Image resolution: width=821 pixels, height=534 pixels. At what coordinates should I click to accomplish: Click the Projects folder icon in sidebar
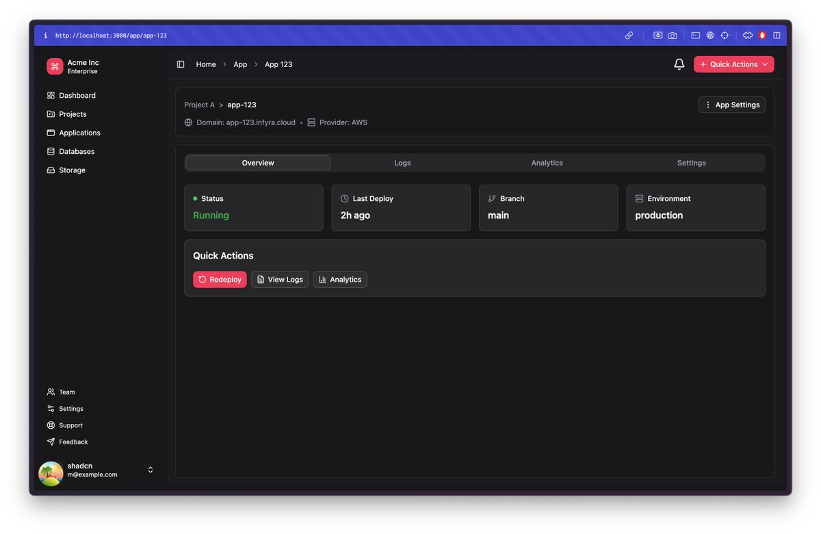click(x=51, y=114)
